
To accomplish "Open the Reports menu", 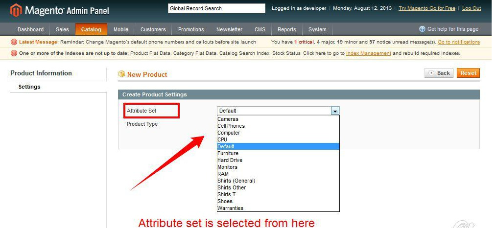I will (x=287, y=29).
